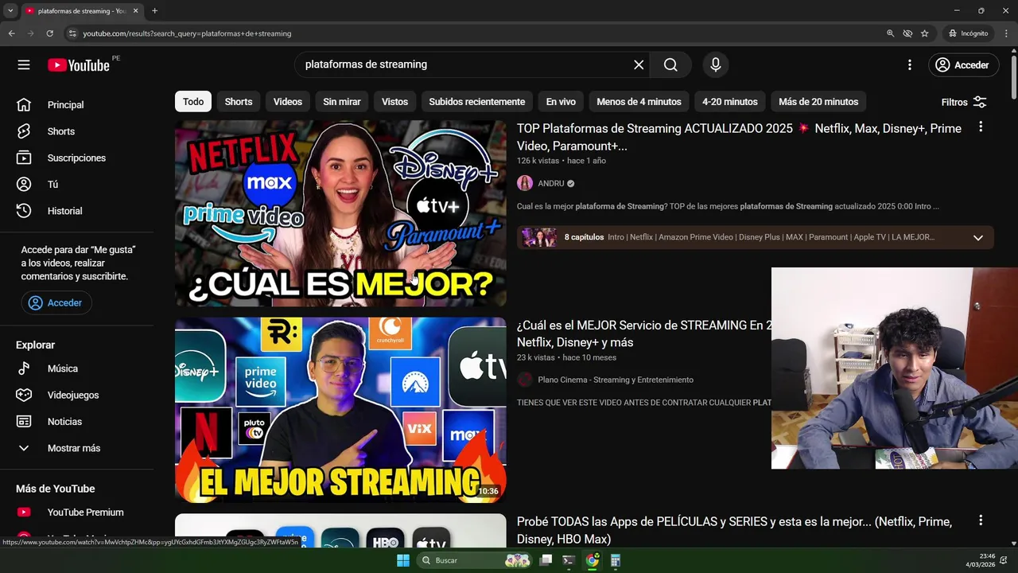
Task: Click the sidebar Acceder sign-in button
Action: click(56, 303)
